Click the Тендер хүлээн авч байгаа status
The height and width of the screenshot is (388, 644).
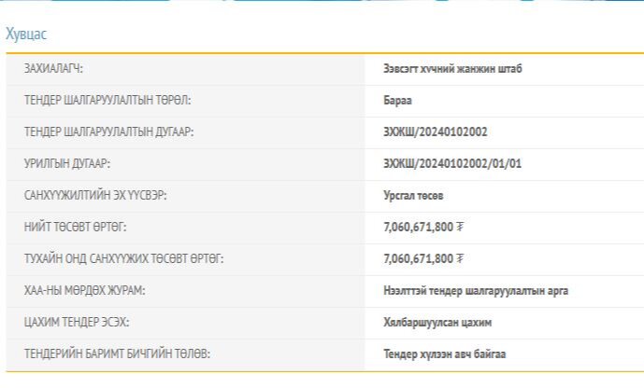pos(445,354)
